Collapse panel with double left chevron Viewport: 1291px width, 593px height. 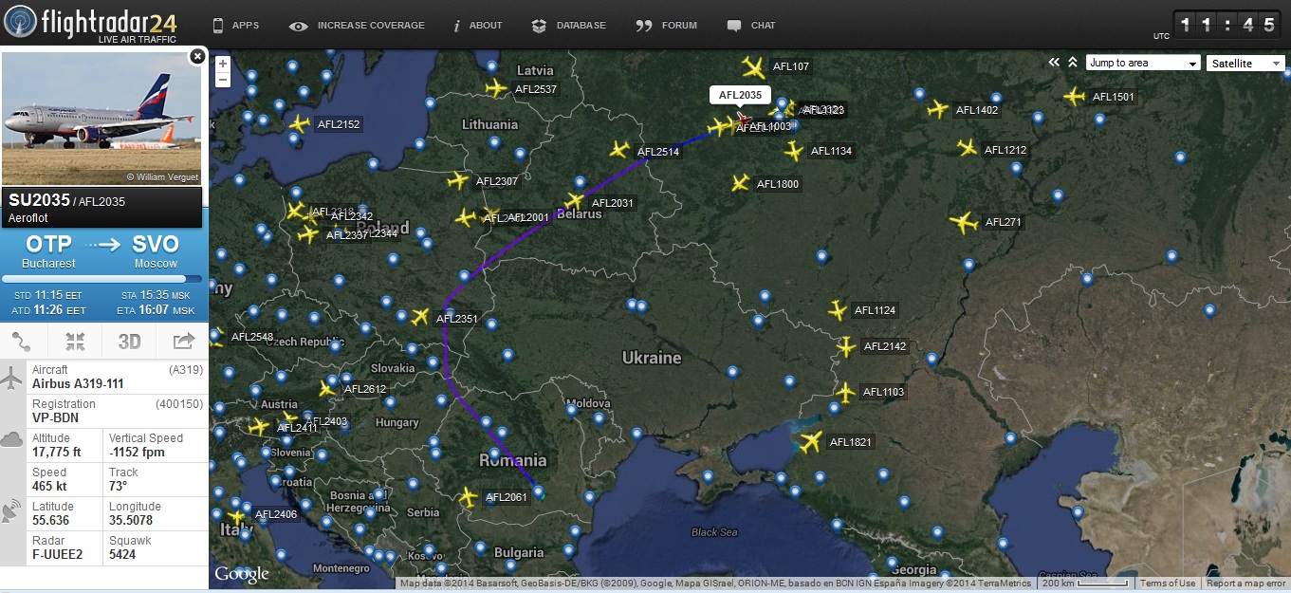(1053, 63)
